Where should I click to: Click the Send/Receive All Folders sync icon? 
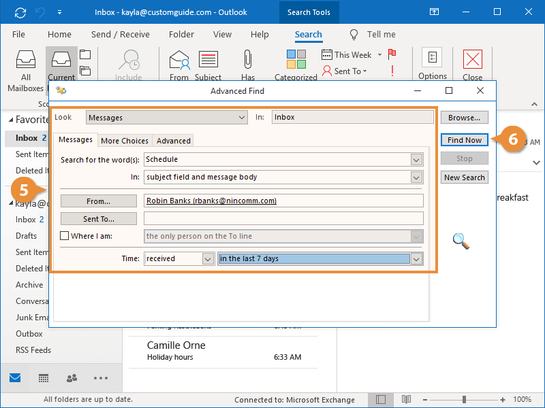click(20, 12)
